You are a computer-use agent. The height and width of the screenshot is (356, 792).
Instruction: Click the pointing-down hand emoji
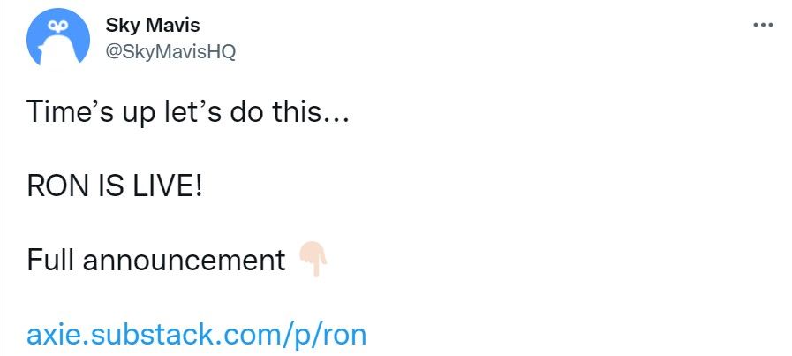coord(313,259)
